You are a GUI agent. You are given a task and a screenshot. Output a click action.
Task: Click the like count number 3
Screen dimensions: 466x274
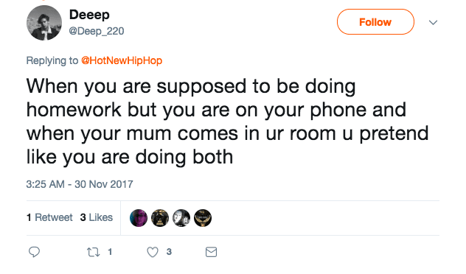pyautogui.click(x=169, y=252)
